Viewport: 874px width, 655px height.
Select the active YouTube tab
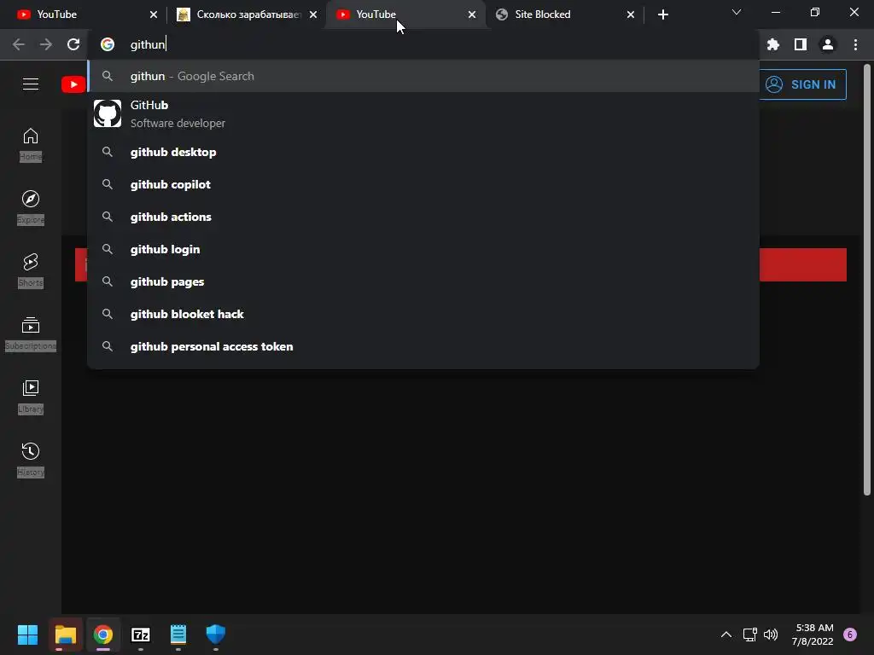404,14
